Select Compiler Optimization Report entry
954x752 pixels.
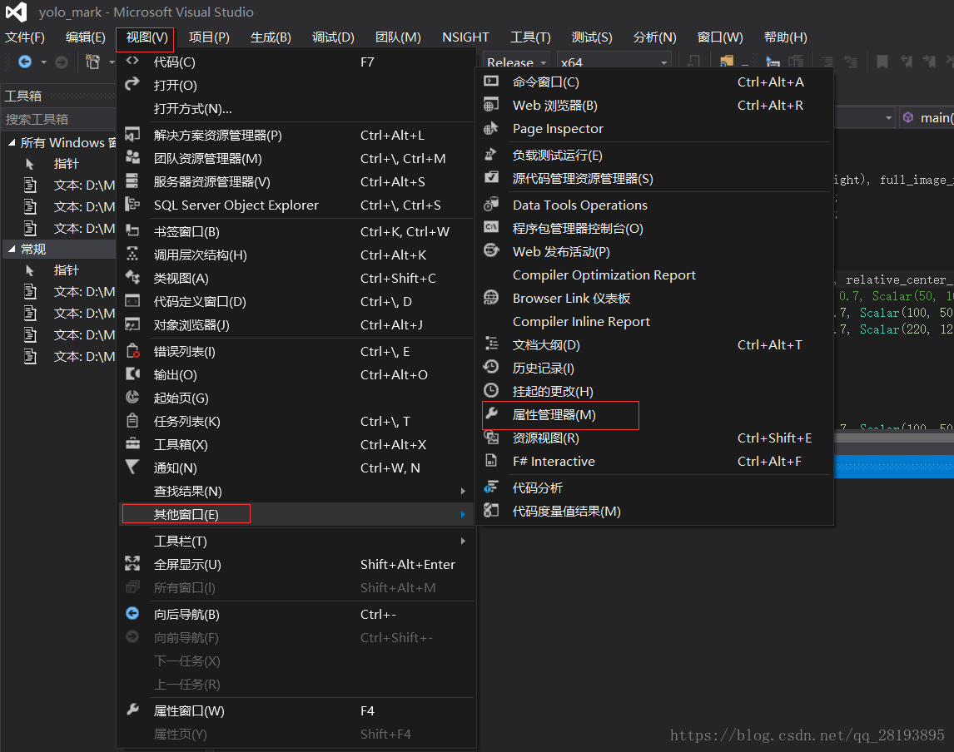point(655,275)
